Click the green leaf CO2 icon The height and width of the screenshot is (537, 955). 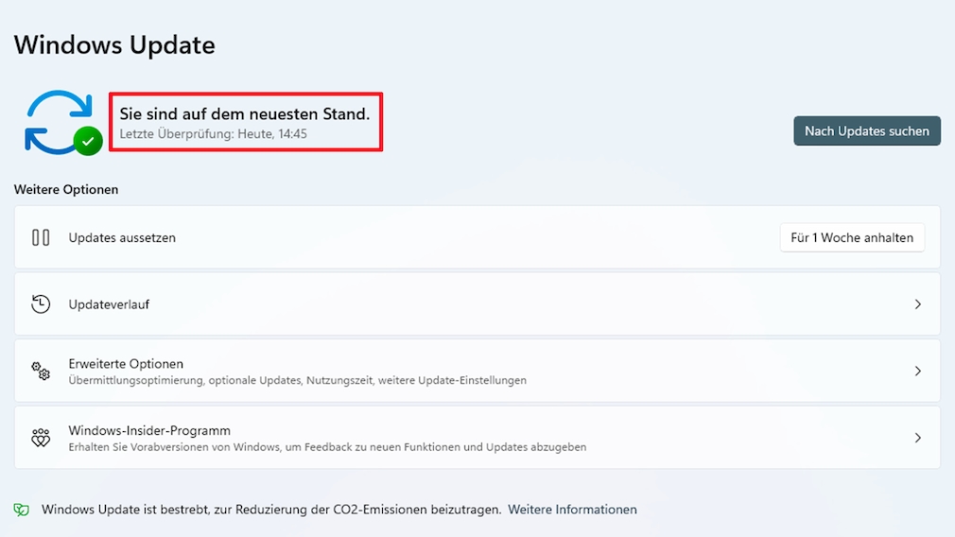22,510
